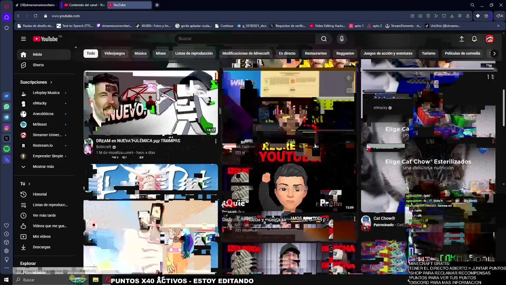Open Instagram in Opera sidebar

(x=6, y=128)
